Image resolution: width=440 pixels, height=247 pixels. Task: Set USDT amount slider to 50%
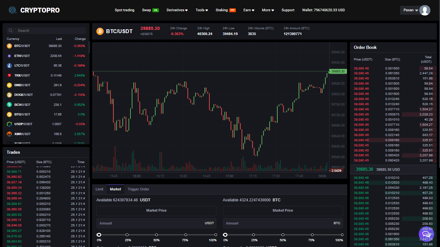157,235
